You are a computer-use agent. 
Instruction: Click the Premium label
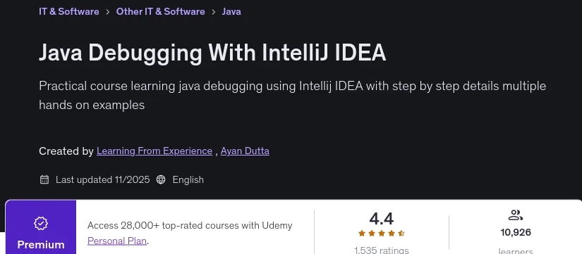[41, 245]
